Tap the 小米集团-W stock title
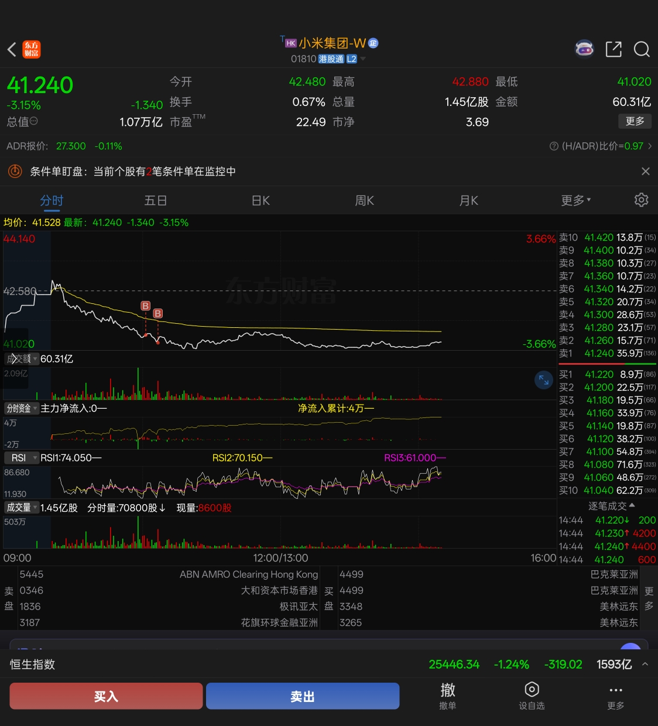658x726 pixels. (x=332, y=43)
